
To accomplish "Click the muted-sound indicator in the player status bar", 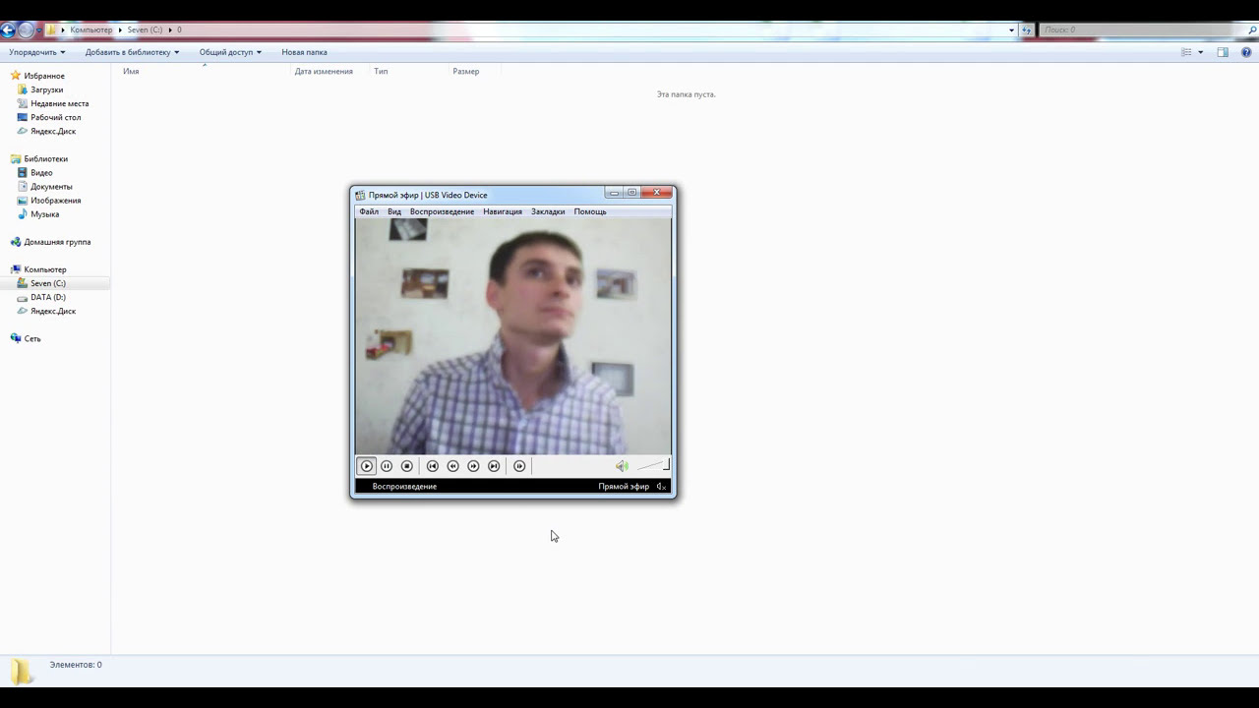I will click(x=662, y=487).
